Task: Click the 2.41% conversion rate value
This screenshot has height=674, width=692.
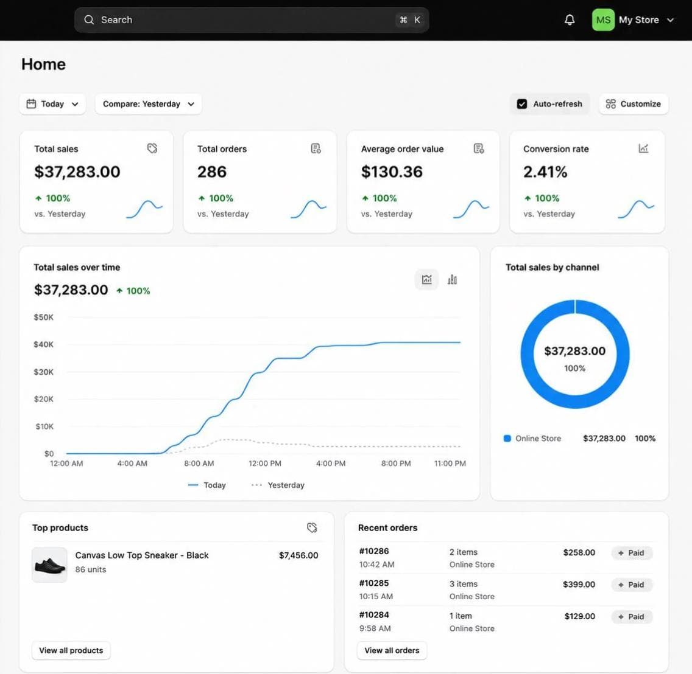Action: [545, 172]
